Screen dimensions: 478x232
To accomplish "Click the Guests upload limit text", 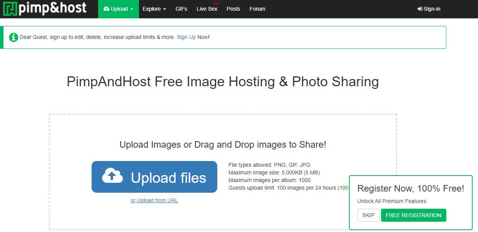I will tap(288, 188).
